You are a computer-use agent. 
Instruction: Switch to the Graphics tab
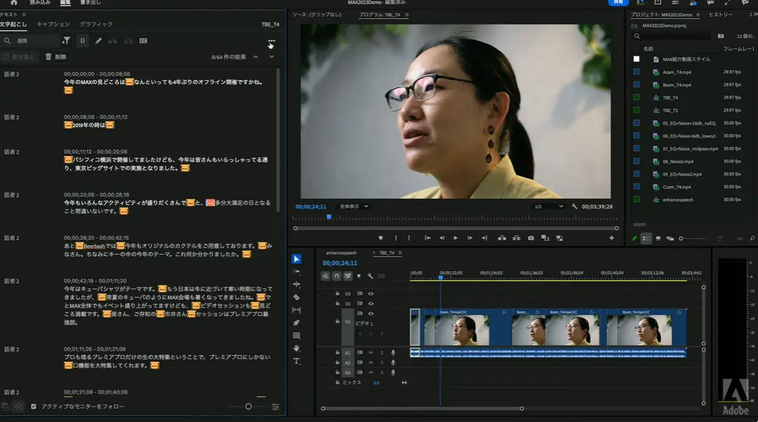pos(96,24)
